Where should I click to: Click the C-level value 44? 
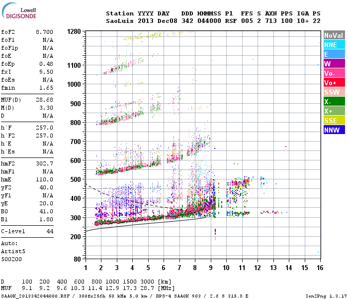click(50, 231)
